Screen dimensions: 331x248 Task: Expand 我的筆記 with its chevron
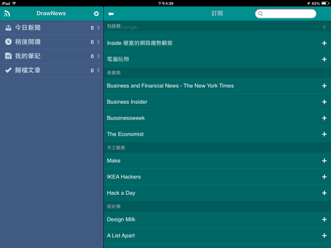99,56
